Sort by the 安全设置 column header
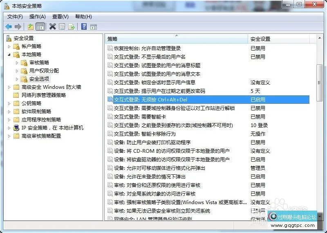This screenshot has width=327, height=233. click(279, 39)
